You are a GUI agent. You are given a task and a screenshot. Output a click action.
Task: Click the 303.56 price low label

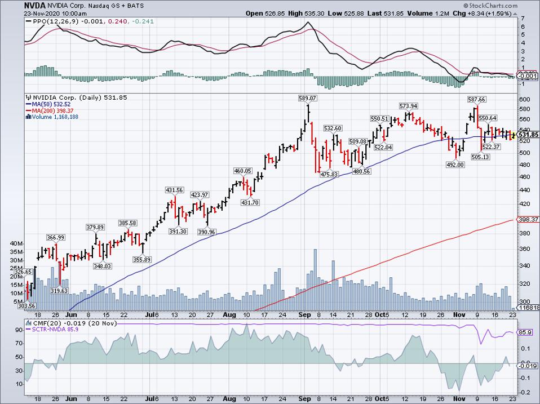27,306
